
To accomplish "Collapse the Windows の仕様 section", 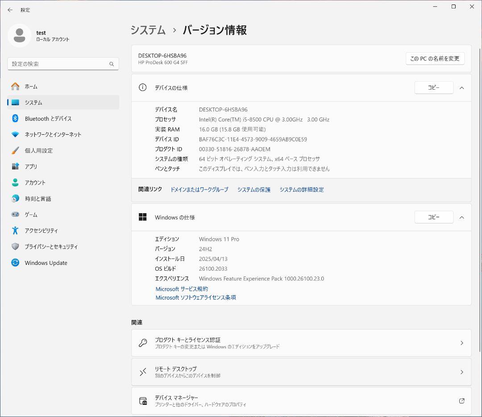I will click(462, 217).
